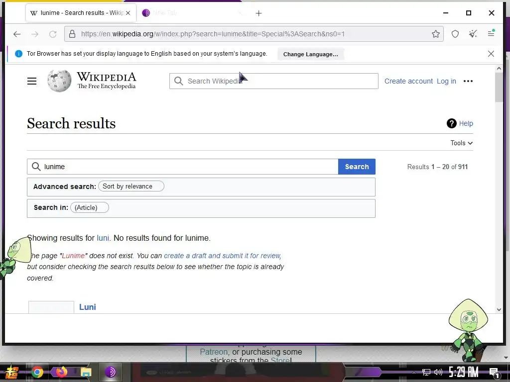This screenshot has height=382, width=510.
Task: Click the network tray icon
Action: [426, 372]
